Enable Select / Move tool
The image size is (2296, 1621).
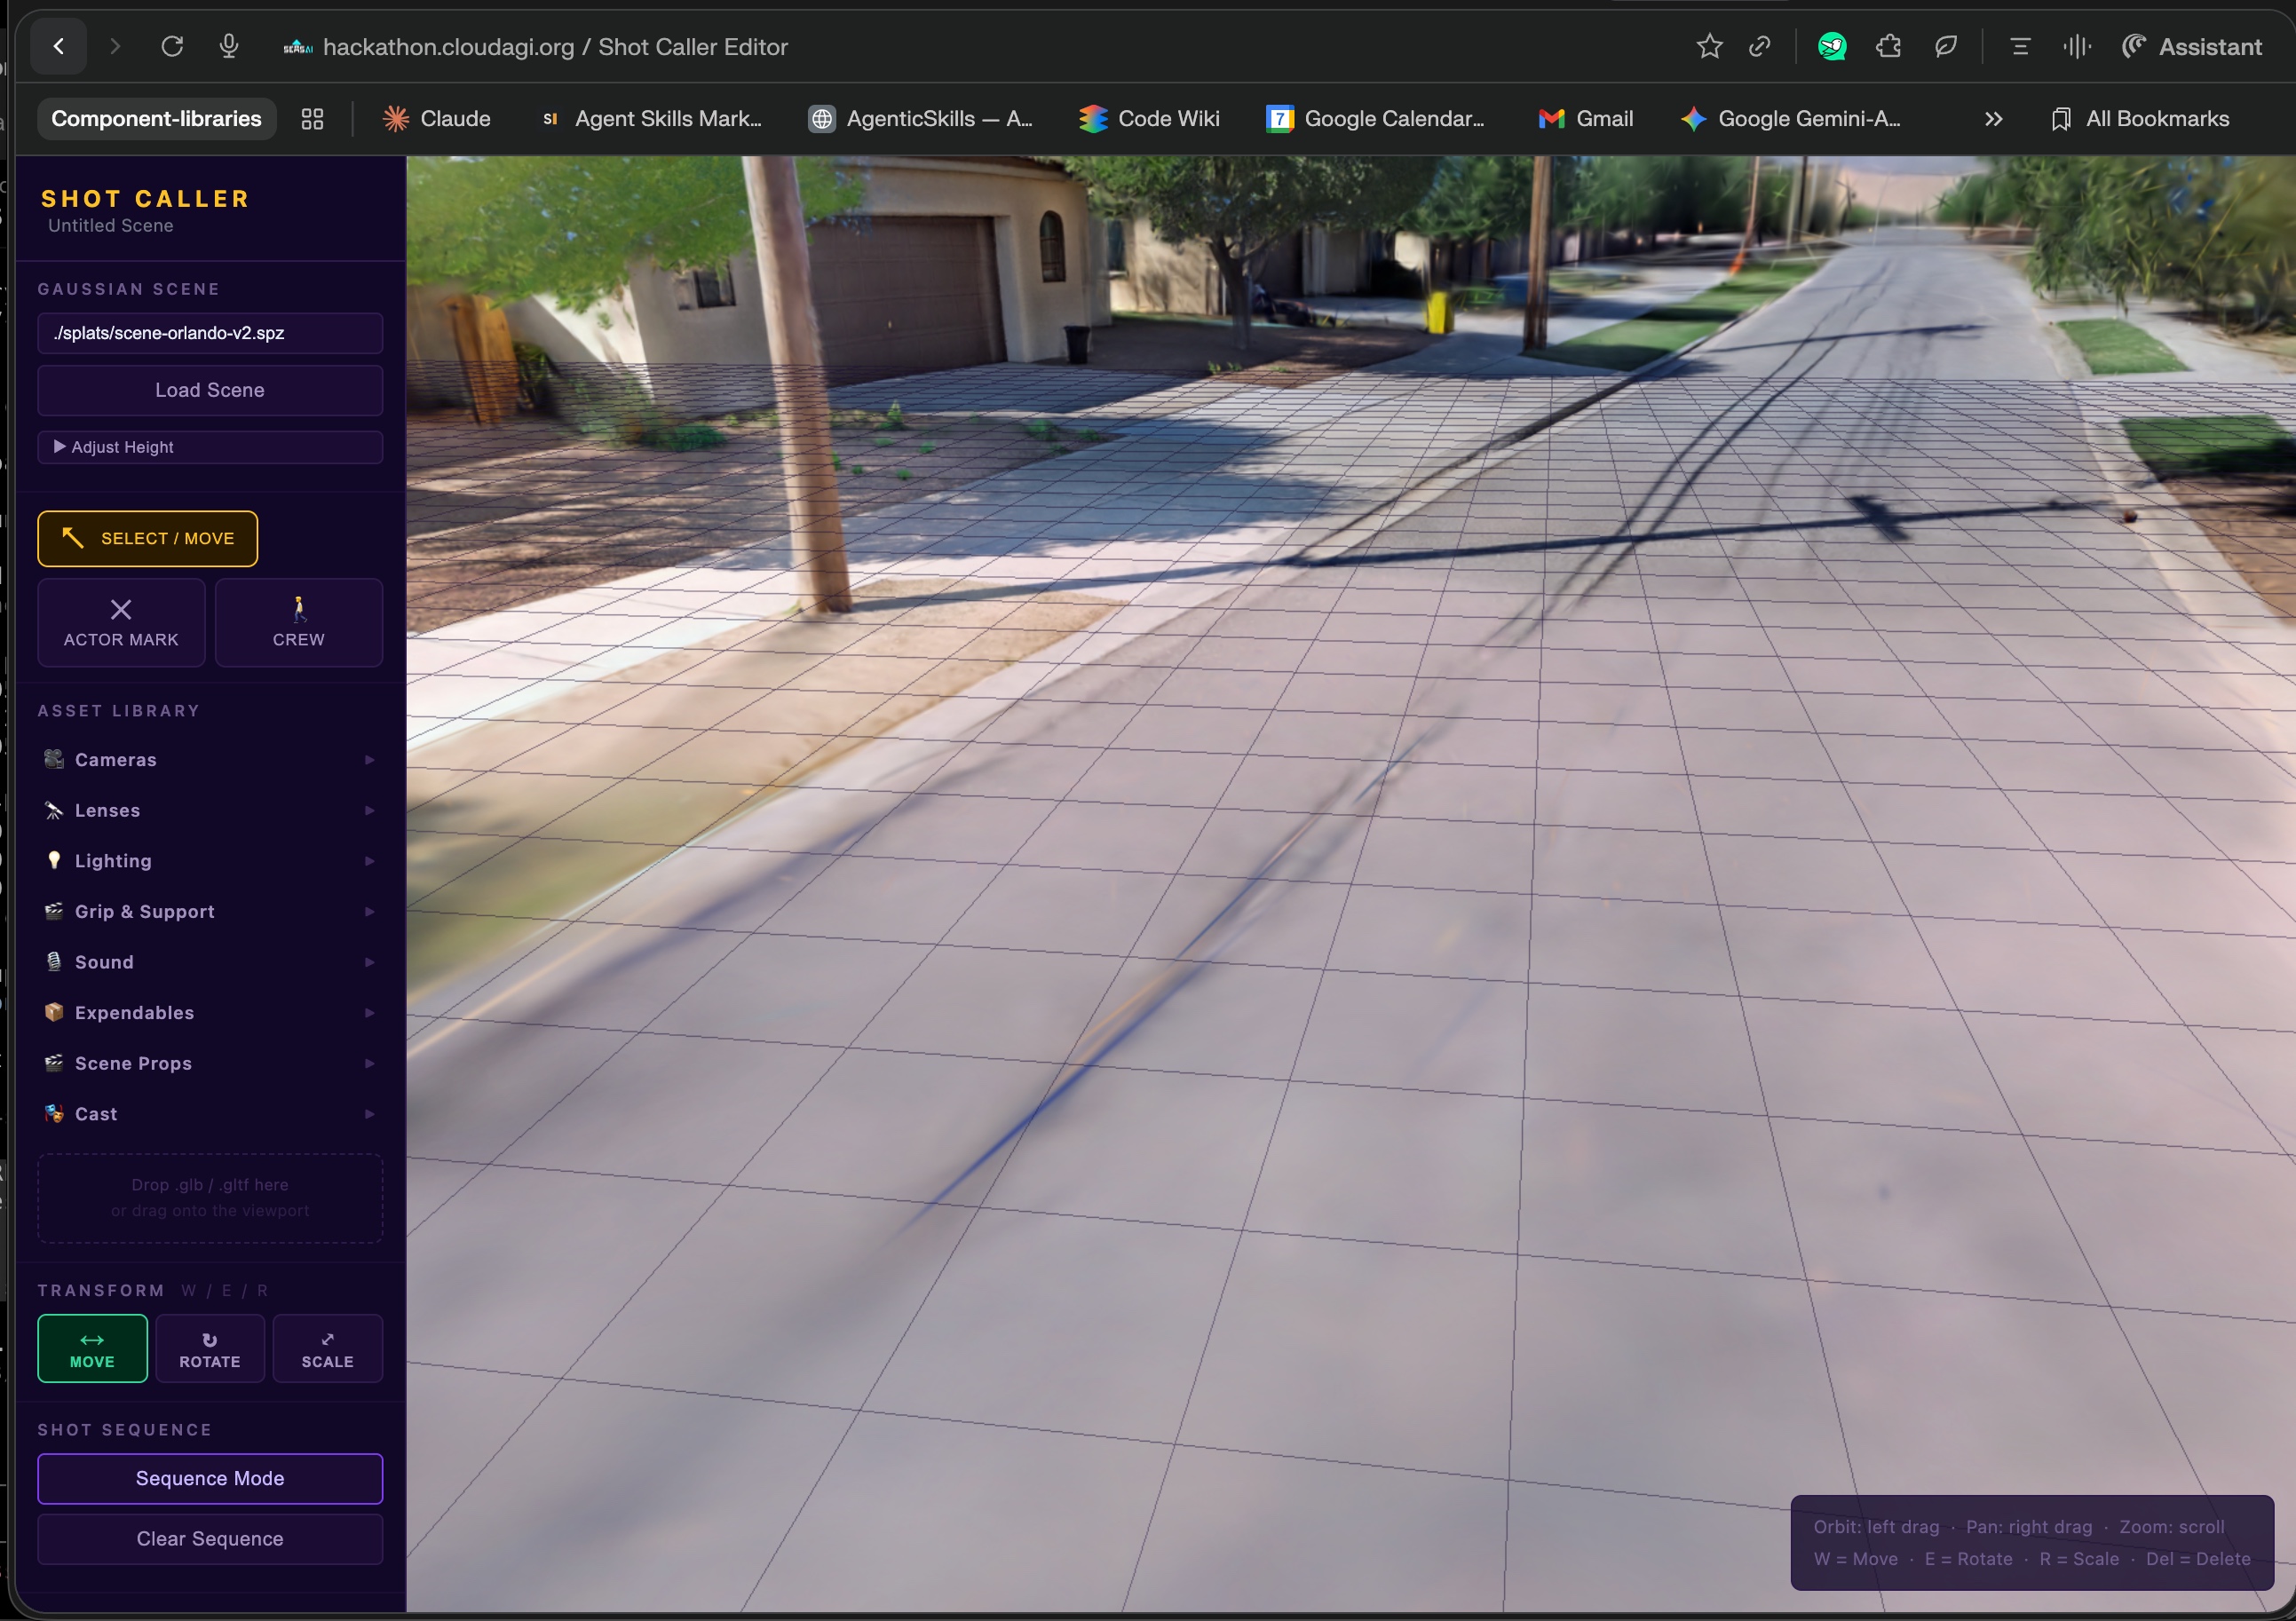click(148, 538)
